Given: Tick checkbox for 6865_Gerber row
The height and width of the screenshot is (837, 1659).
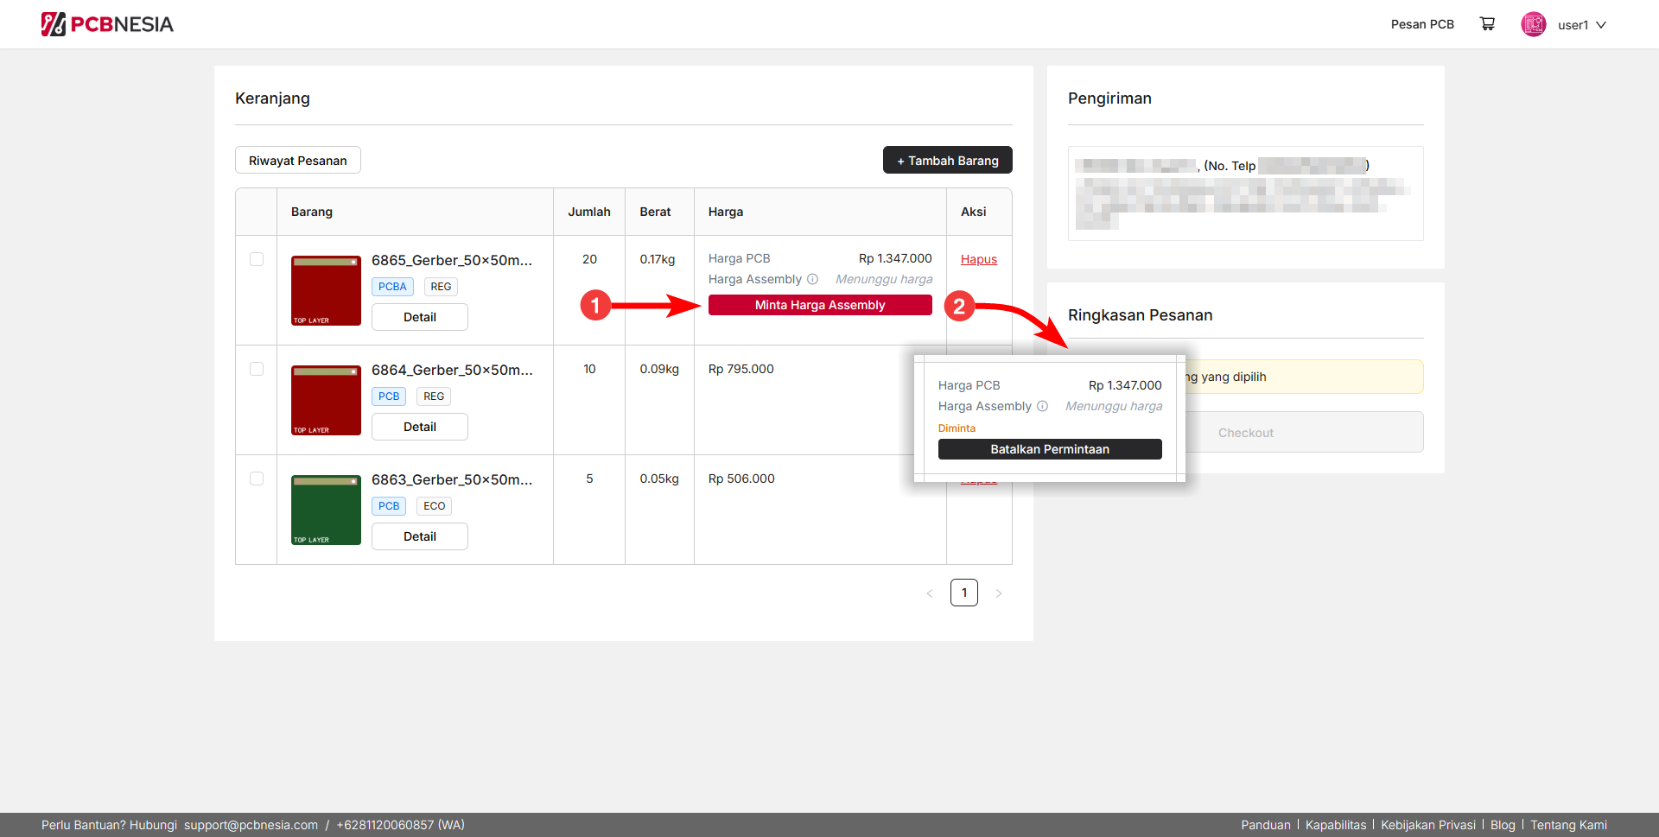Looking at the screenshot, I should 257,259.
